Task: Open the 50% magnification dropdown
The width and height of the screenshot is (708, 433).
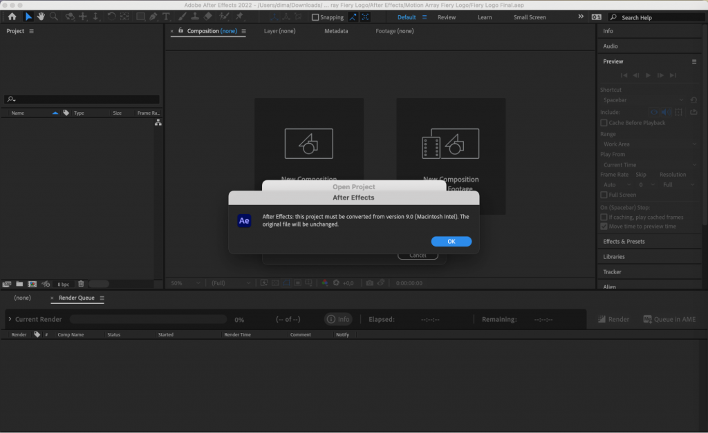Action: point(183,282)
